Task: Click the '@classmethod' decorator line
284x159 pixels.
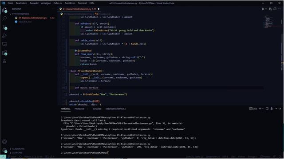Action: pos(83,51)
